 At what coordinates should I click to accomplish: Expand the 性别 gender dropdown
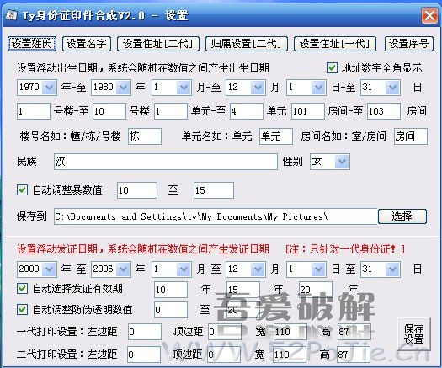click(342, 162)
